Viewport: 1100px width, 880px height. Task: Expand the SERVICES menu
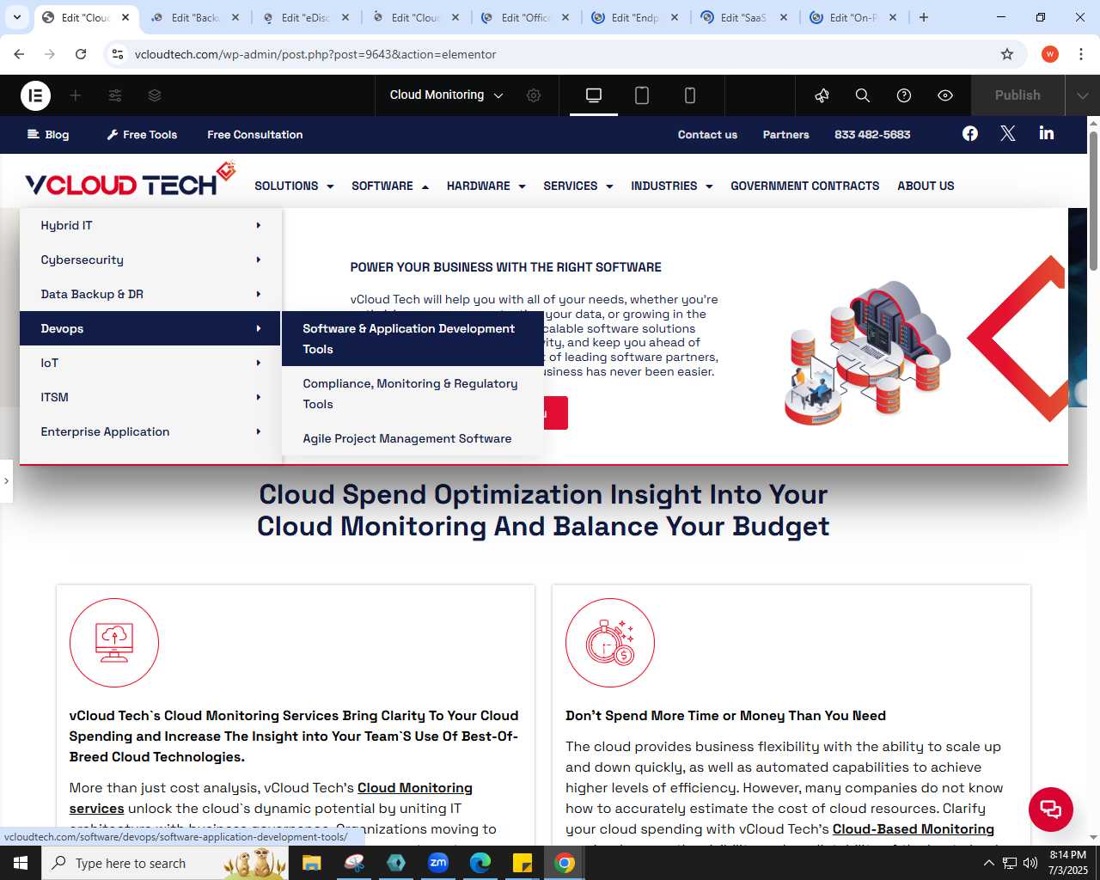(578, 186)
